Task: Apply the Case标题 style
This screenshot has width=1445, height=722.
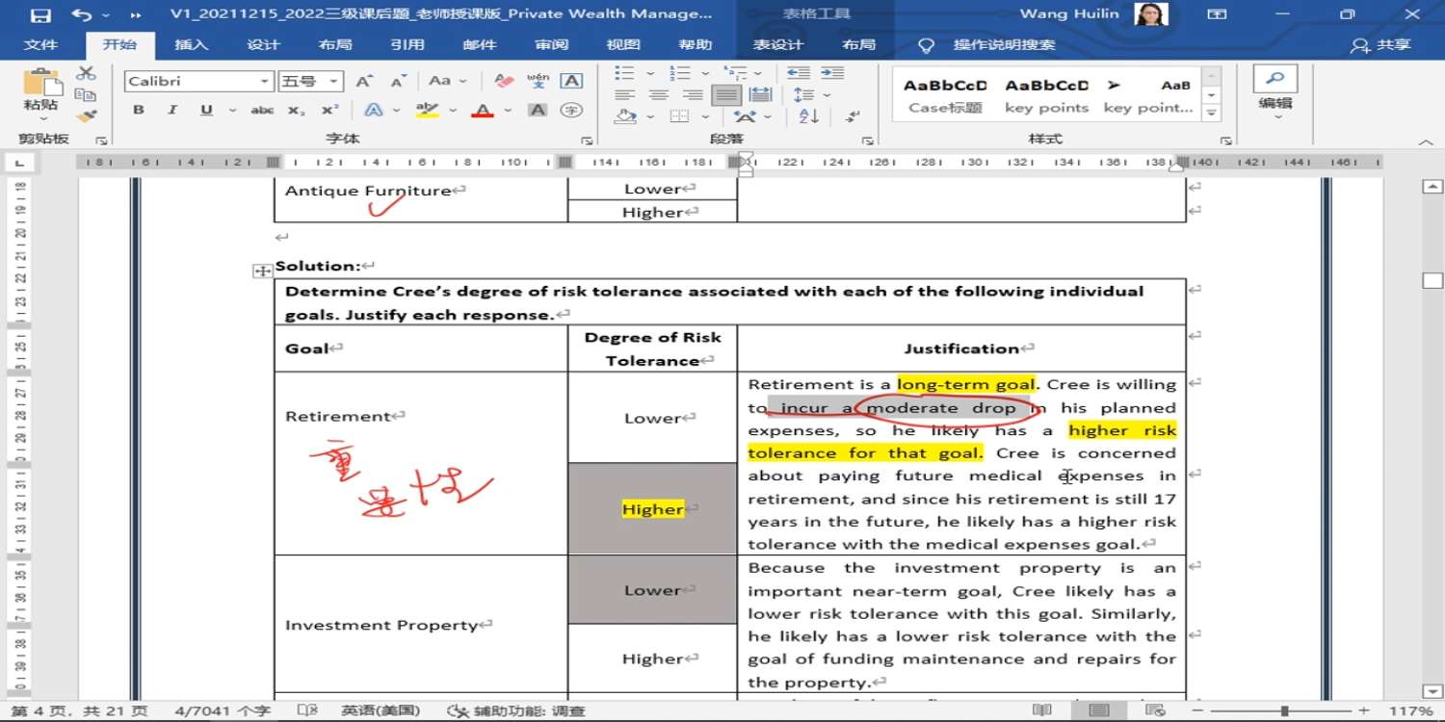Action: click(x=945, y=95)
